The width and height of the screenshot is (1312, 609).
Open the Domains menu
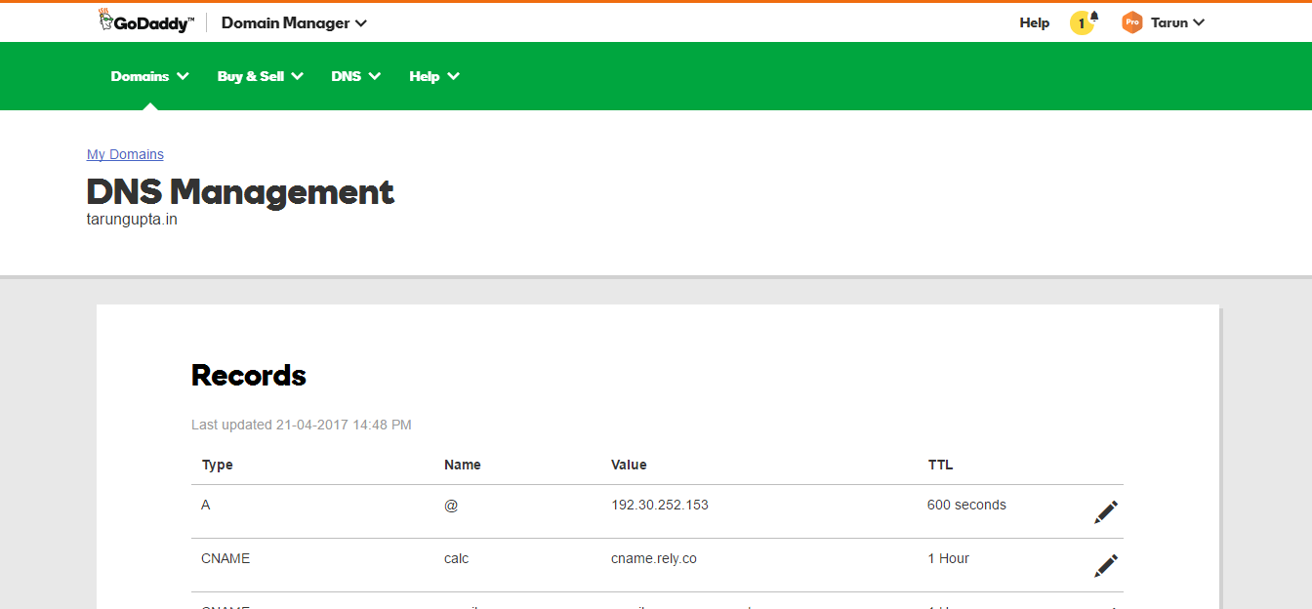(149, 76)
